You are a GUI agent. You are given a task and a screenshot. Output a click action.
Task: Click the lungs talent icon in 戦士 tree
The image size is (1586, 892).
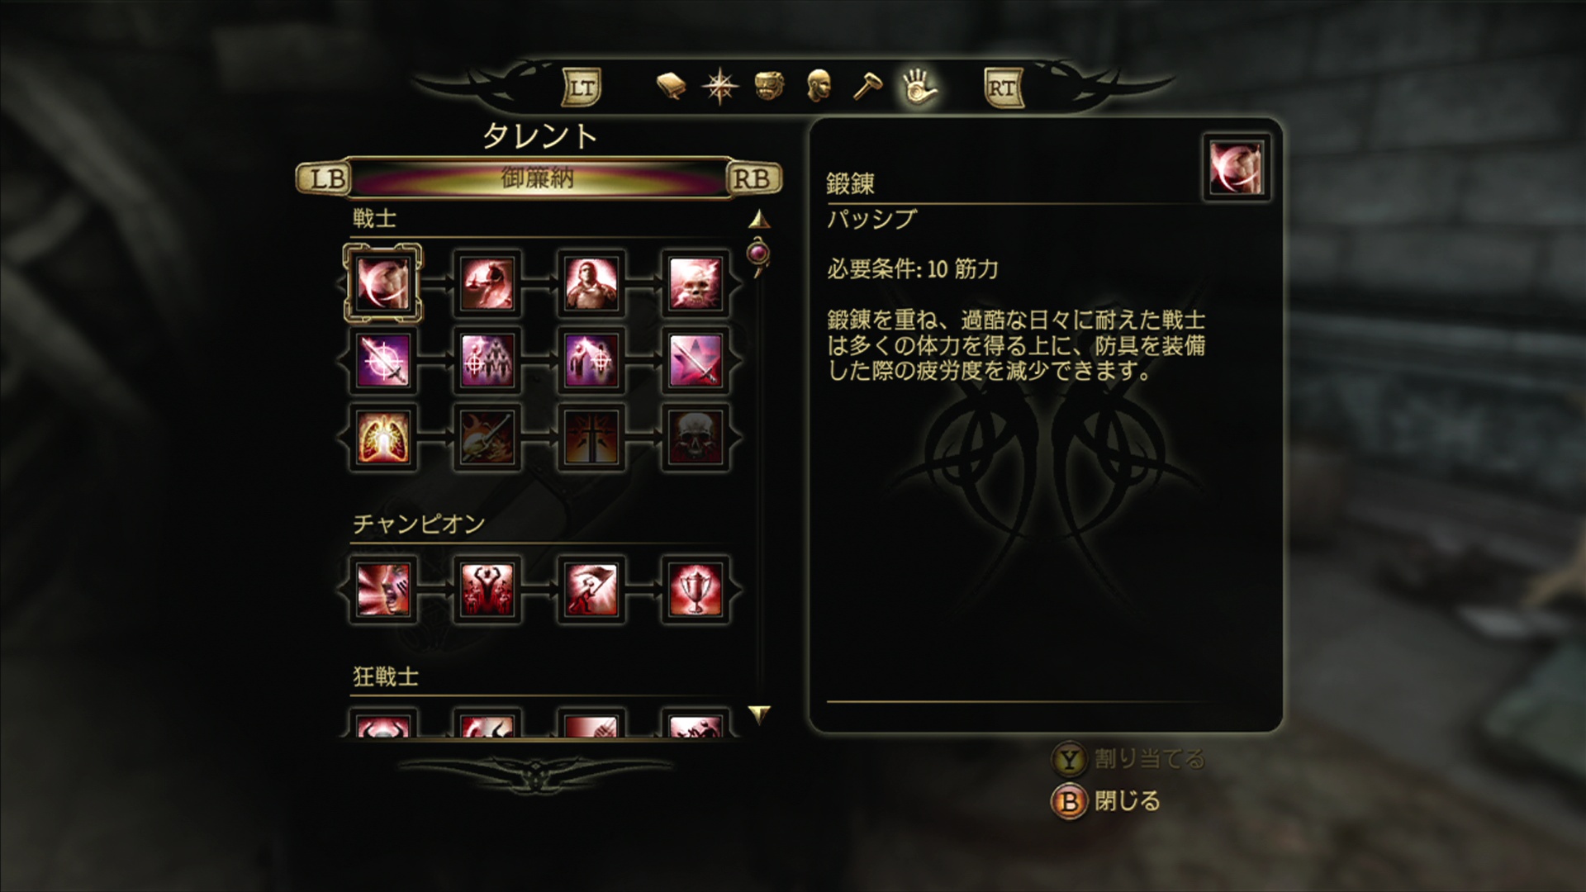(382, 437)
